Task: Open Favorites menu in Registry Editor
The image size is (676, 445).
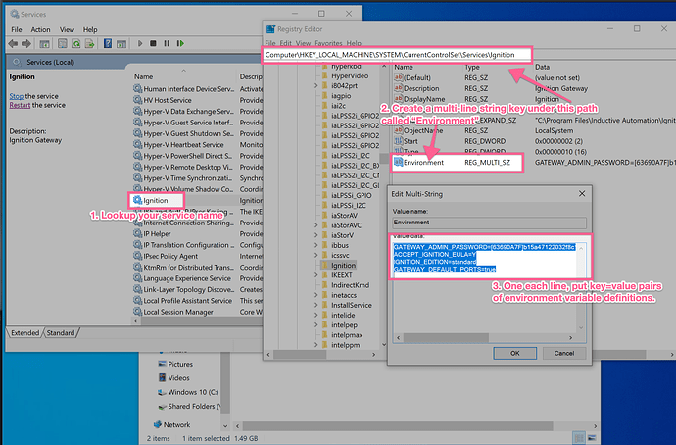Action: tap(328, 43)
